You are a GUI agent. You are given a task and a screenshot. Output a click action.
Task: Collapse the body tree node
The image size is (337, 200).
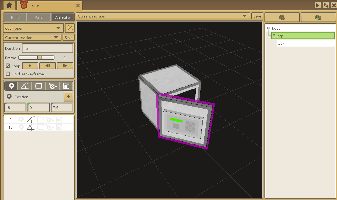[x=269, y=28]
